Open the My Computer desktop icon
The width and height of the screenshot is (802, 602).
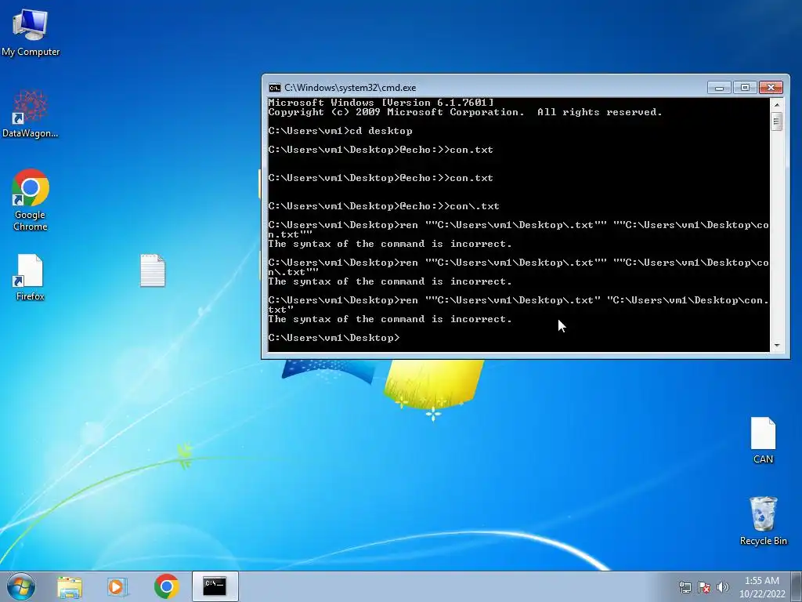pyautogui.click(x=31, y=31)
